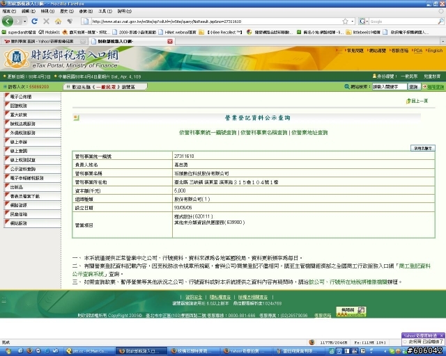Screen dimensions: 446x356
Task: Open 民意信箱 in the sidebar
Action: [33, 214]
